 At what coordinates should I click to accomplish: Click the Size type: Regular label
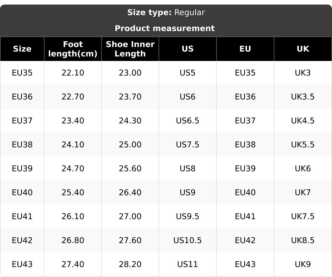(x=166, y=13)
